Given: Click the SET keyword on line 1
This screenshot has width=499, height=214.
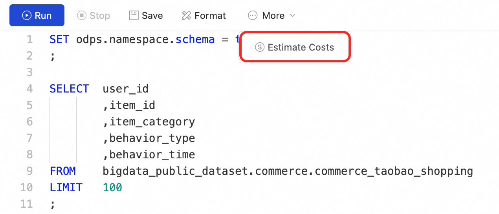Looking at the screenshot, I should click(59, 40).
